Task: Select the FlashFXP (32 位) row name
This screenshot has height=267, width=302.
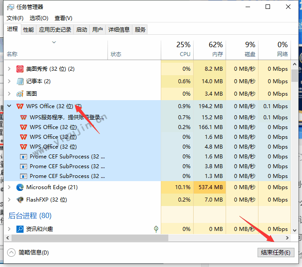Action: pyautogui.click(x=47, y=200)
